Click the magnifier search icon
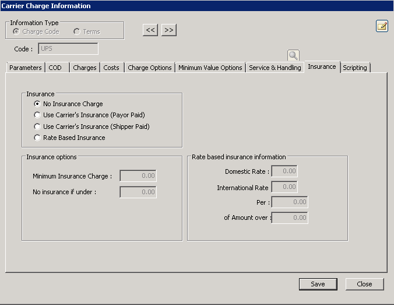This screenshot has width=394, height=305. click(x=293, y=55)
